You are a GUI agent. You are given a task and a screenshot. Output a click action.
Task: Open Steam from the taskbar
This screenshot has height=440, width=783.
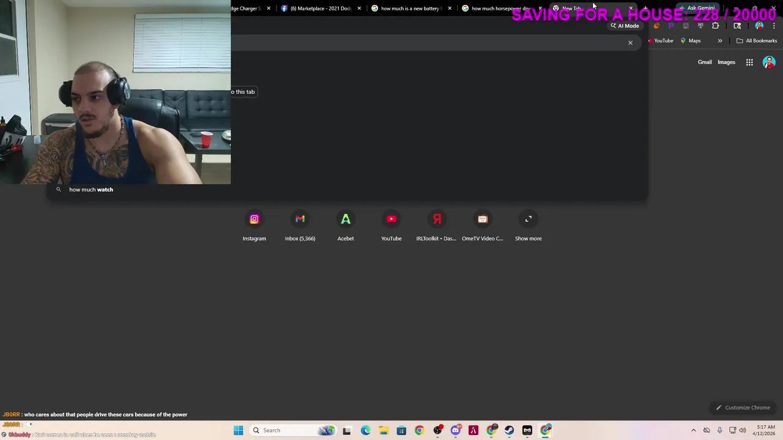pyautogui.click(x=509, y=430)
